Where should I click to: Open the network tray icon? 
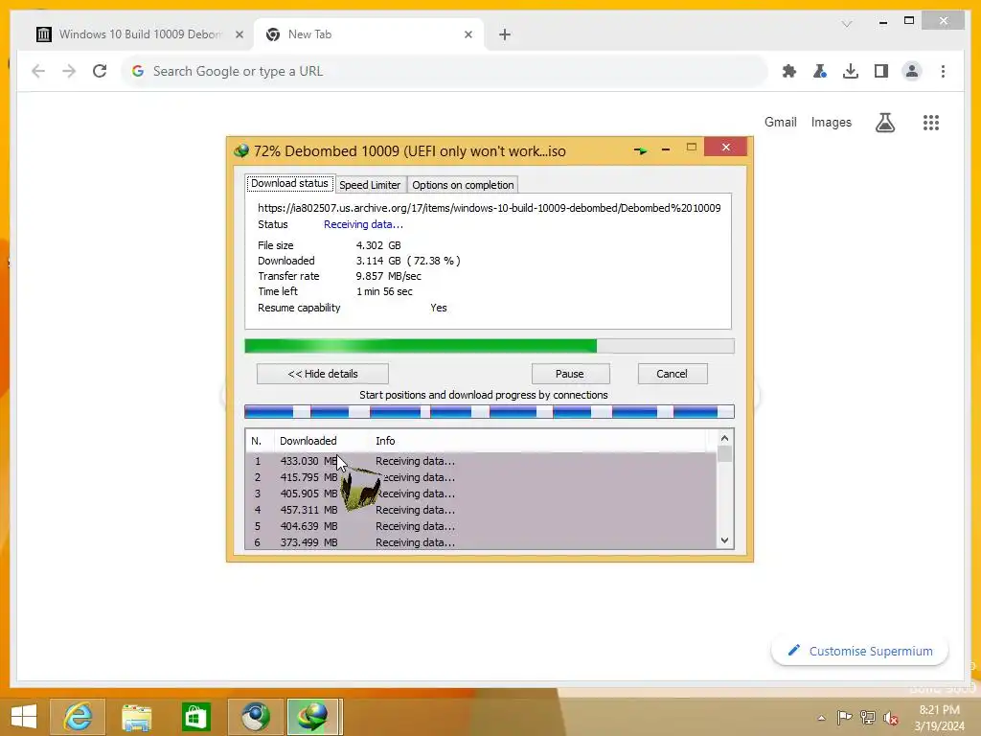(x=868, y=717)
